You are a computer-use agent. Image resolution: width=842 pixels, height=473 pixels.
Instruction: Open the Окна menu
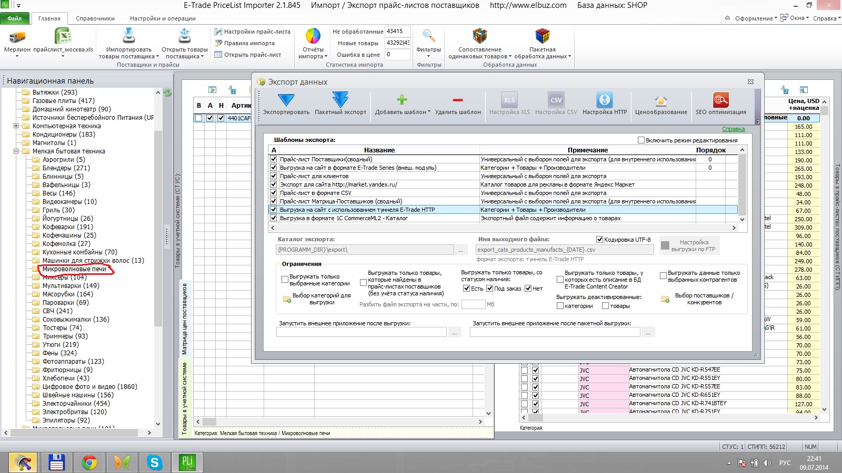point(795,18)
